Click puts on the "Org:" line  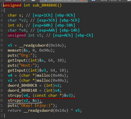[x=12, y=56]
